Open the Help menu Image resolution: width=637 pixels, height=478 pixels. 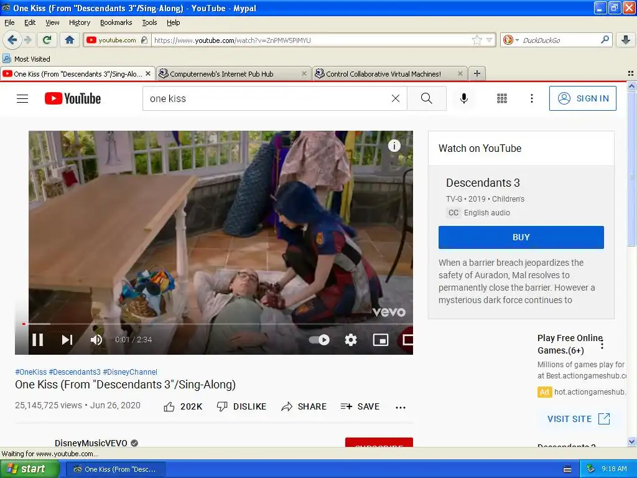click(x=174, y=22)
